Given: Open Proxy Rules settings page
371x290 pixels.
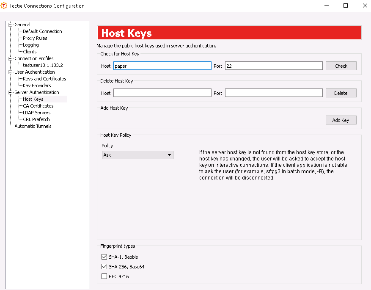Looking at the screenshot, I should 35,38.
